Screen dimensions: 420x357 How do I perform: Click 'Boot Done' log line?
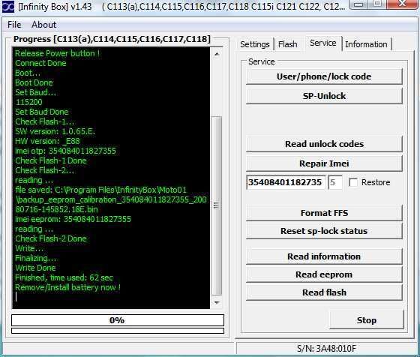[x=34, y=82]
